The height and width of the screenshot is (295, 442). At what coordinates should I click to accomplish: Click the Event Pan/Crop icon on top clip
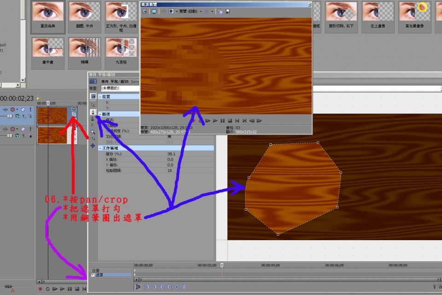[74, 113]
